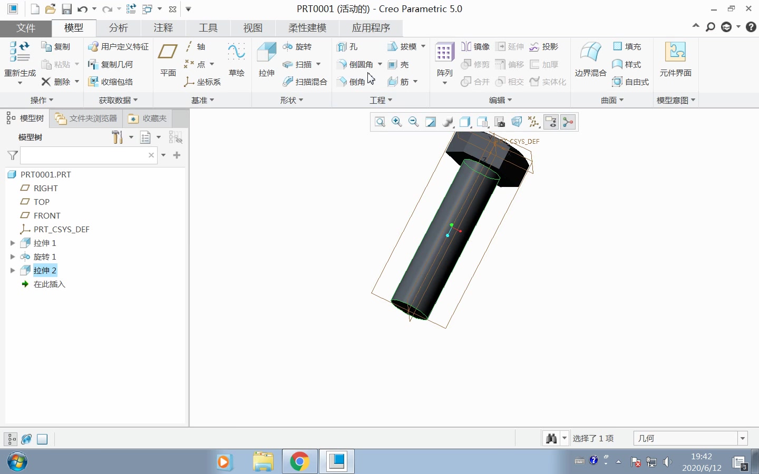Activate the 拉伸 (Extrude) tool

266,59
